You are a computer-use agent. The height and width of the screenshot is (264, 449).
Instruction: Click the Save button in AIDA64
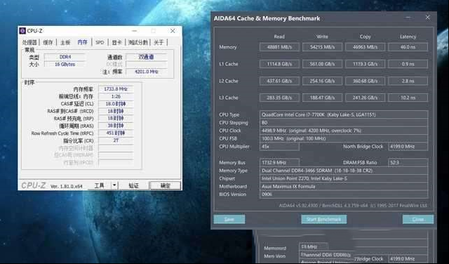tap(229, 219)
